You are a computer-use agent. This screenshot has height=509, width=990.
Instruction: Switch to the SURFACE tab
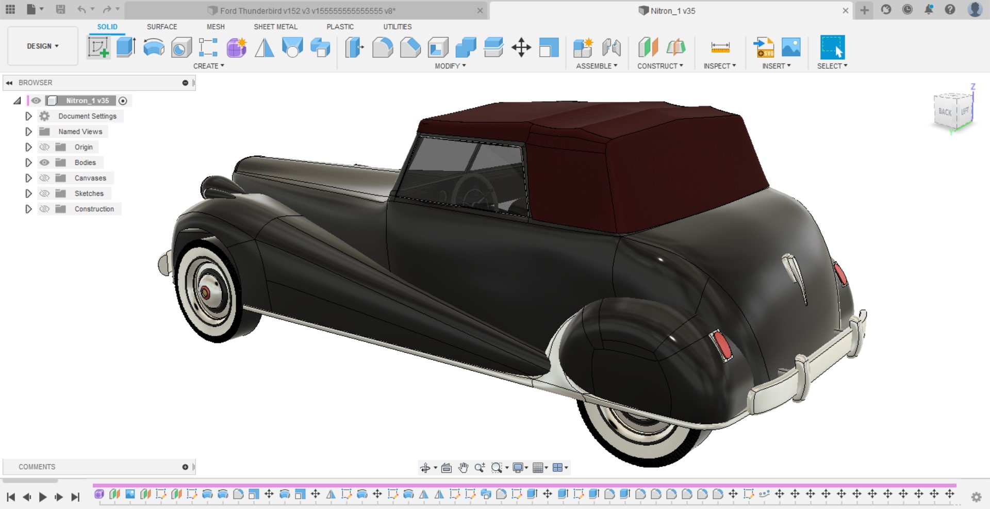pos(161,27)
